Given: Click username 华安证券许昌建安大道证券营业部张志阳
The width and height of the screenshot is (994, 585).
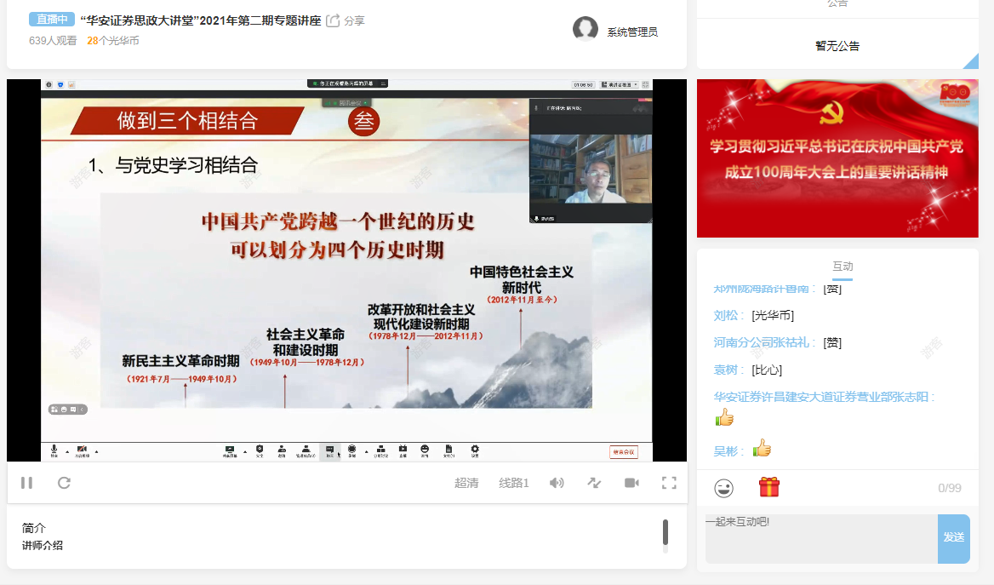Looking at the screenshot, I should click(821, 397).
